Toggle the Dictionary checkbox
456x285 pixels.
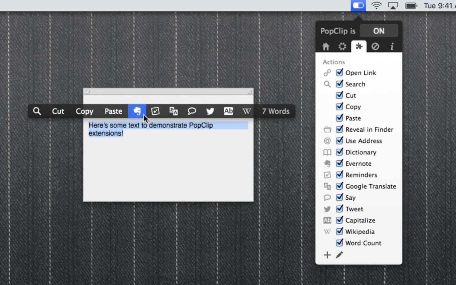(x=339, y=152)
